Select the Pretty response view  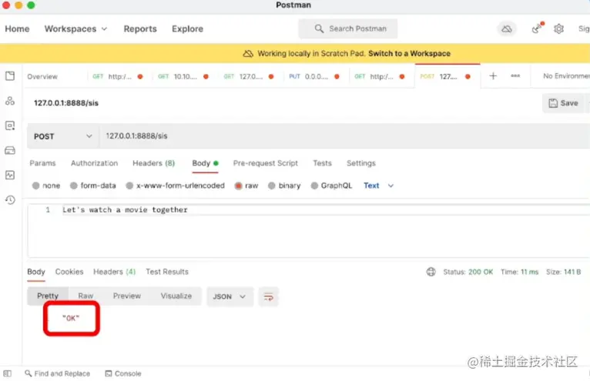48,296
